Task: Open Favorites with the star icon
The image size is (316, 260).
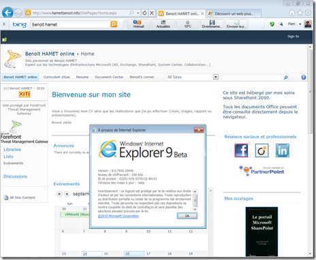Action: pos(300,13)
